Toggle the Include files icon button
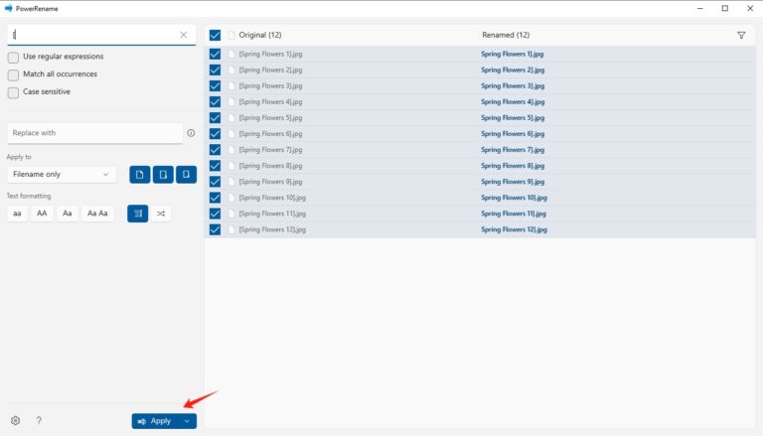The height and width of the screenshot is (436, 763). coord(140,175)
